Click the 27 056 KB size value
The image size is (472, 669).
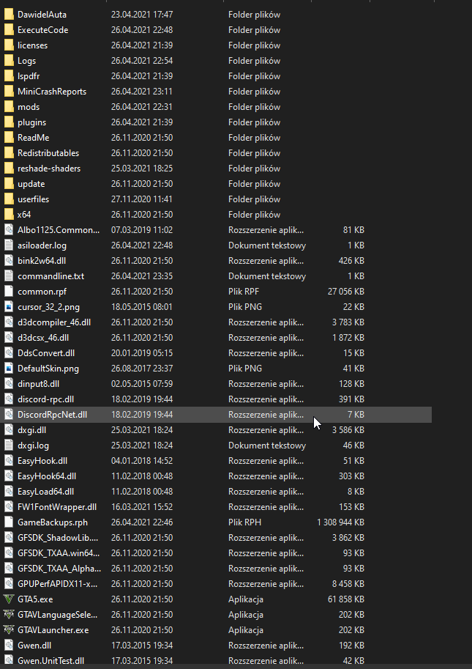click(x=346, y=292)
